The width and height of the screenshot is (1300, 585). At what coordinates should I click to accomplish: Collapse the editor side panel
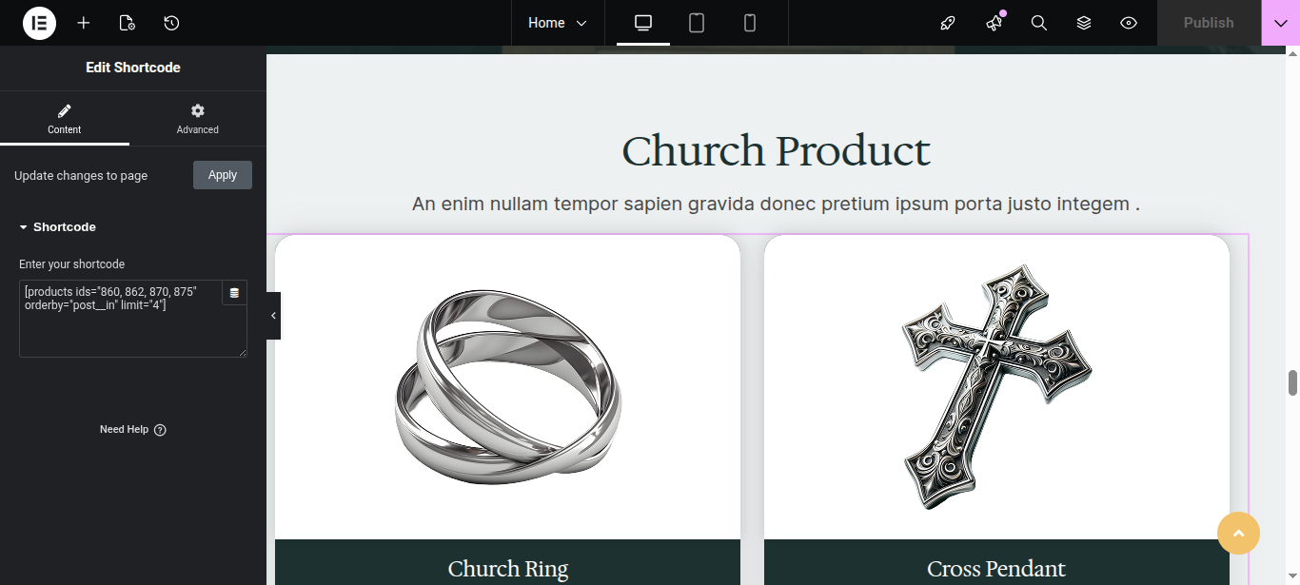(x=273, y=316)
